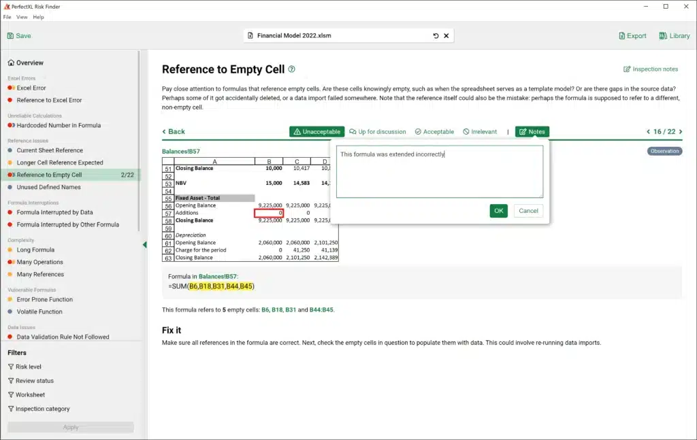Click the Balances!B57 cell link heading
This screenshot has width=697, height=440.
[x=181, y=152]
